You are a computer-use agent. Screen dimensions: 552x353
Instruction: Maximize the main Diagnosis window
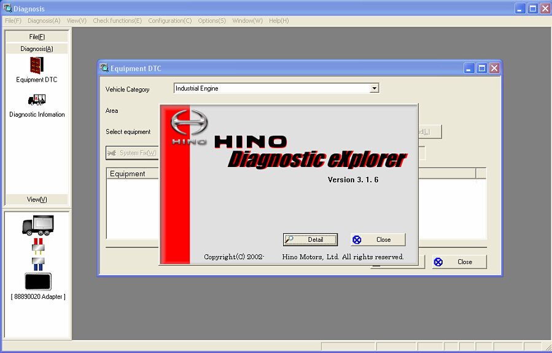(532, 9)
